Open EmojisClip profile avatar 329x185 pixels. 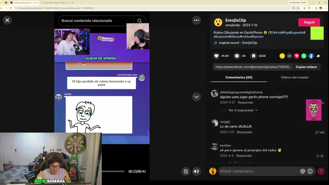coord(218,23)
